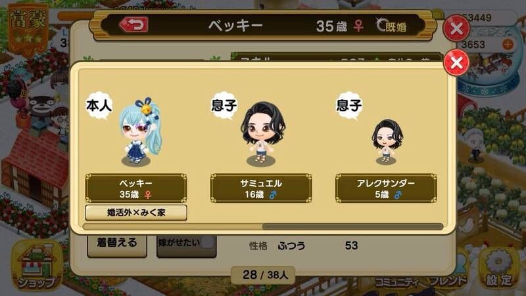Image resolution: width=526 pixels, height=296 pixels.
Task: Select the サミュエル son avatar
Action: pos(262,133)
